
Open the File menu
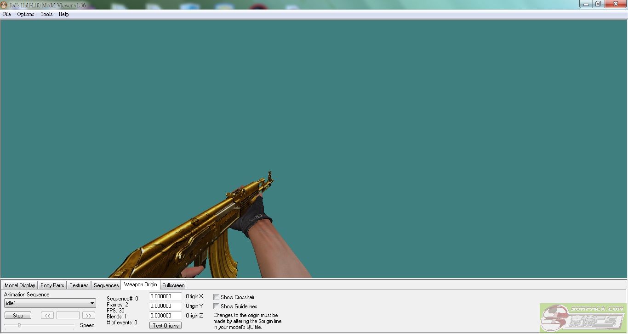(7, 14)
